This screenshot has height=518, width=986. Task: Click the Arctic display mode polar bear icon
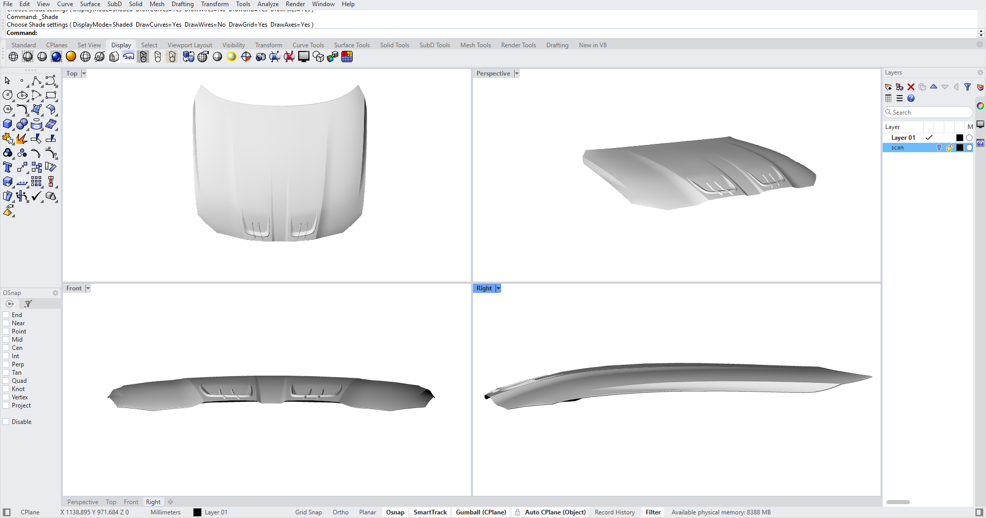coord(129,57)
